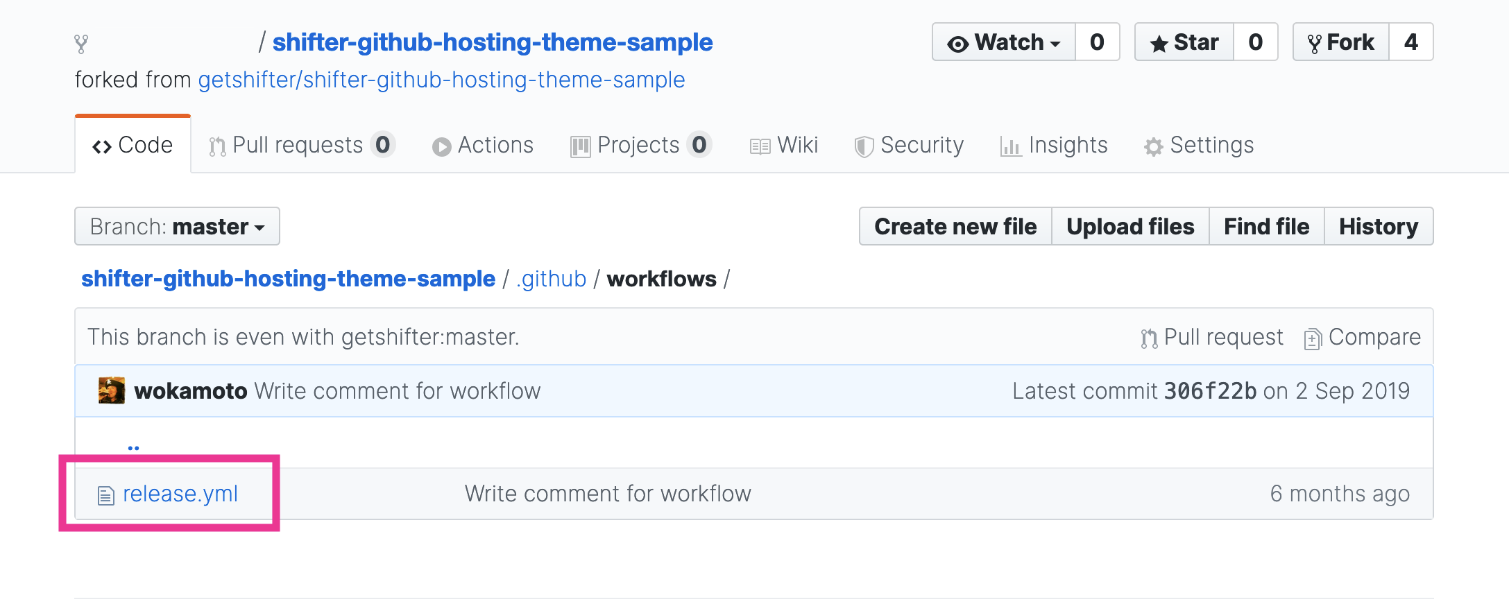Click Upload files button
The width and height of the screenshot is (1509, 604).
pos(1130,226)
